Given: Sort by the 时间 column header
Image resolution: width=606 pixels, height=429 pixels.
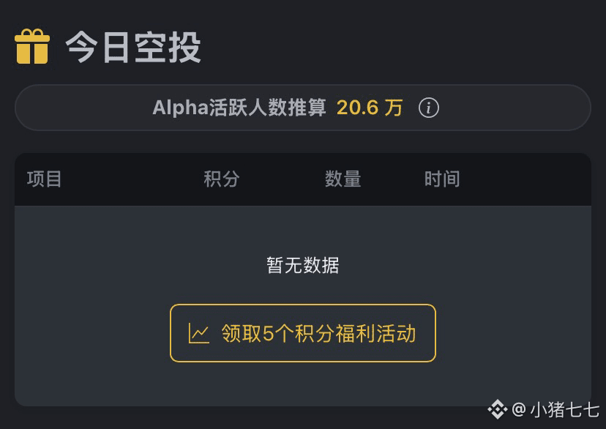Looking at the screenshot, I should 442,179.
